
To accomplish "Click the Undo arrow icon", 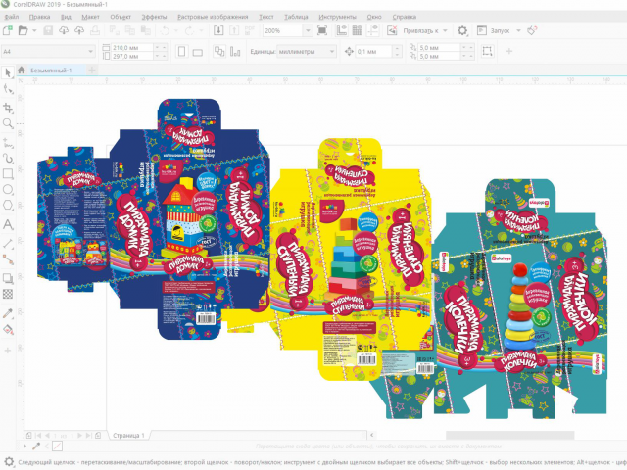I will click(165, 30).
